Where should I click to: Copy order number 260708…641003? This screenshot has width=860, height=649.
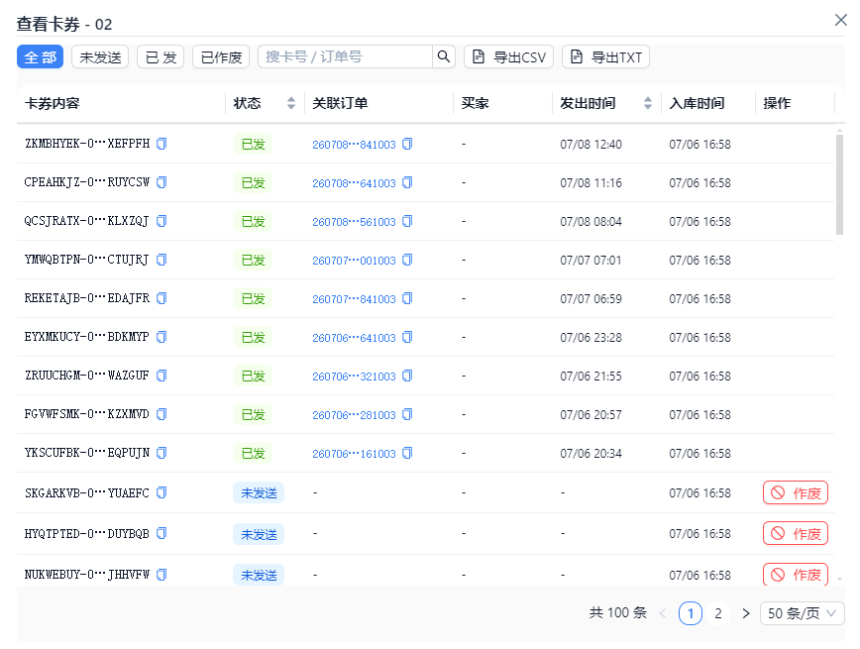407,182
